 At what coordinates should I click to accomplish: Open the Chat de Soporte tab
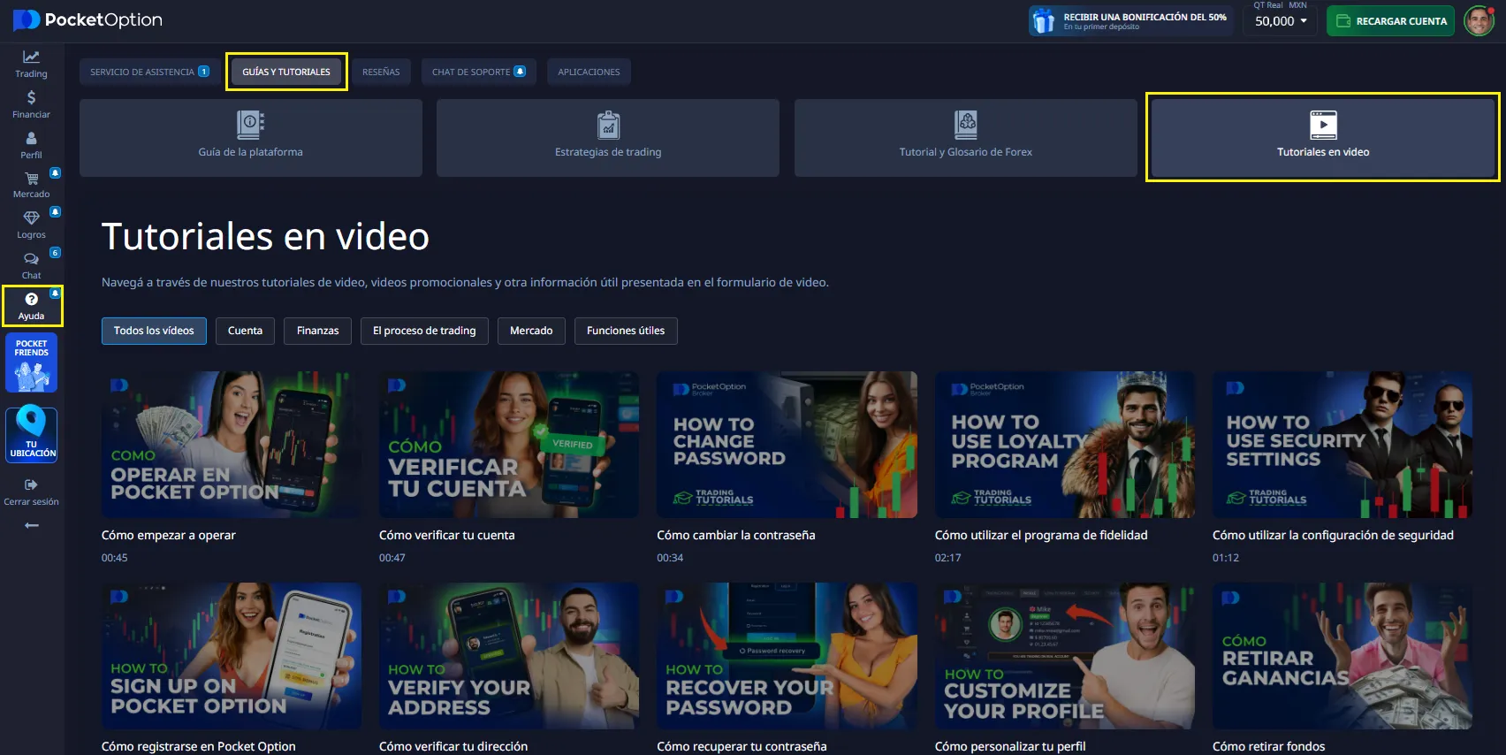tap(478, 72)
